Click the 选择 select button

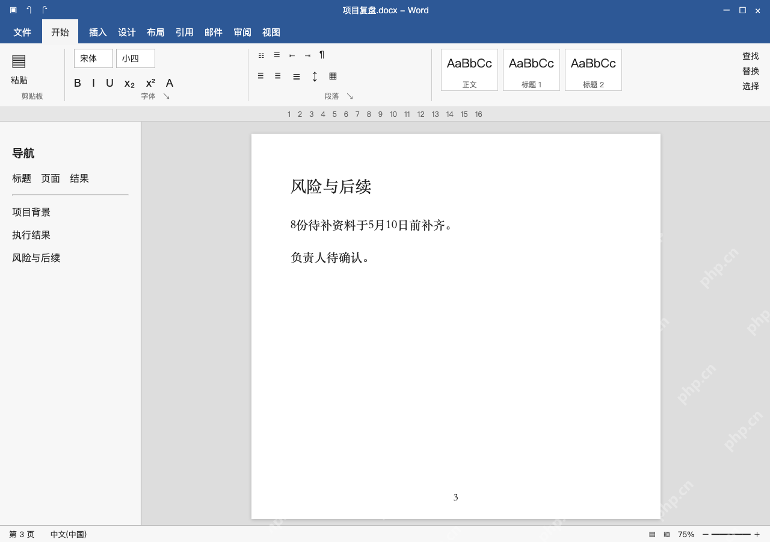tap(751, 86)
